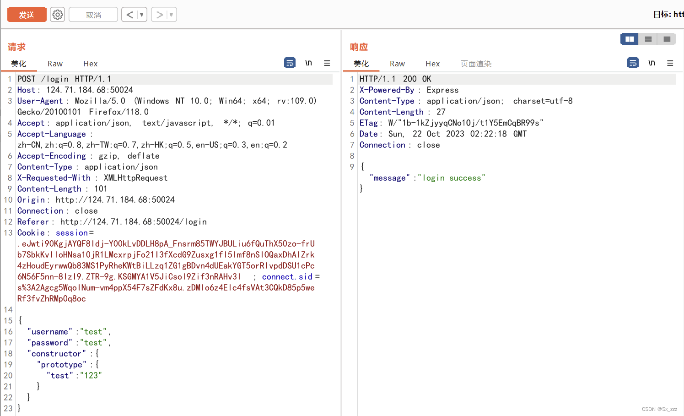Screen dimensions: 684x416
Task: Open response panel hamburger menu
Action: [x=670, y=63]
